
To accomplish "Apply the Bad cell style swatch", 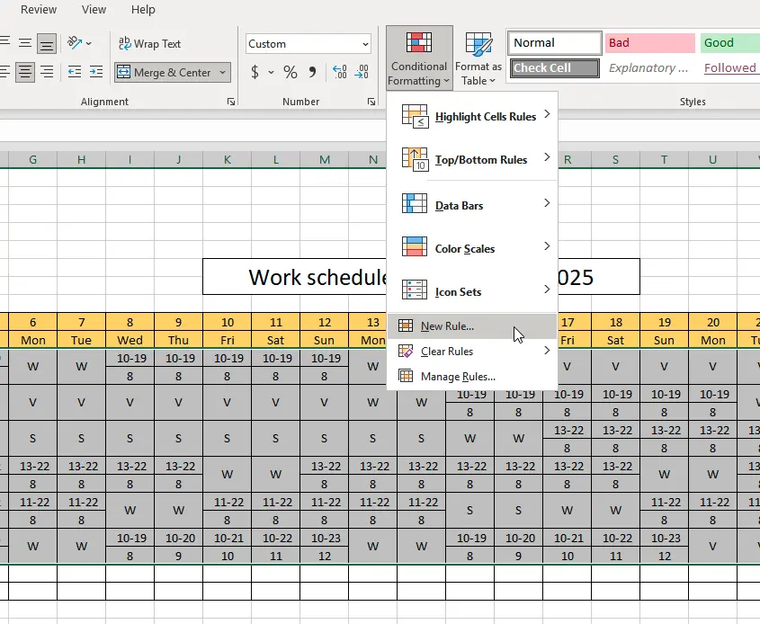I will coord(649,43).
